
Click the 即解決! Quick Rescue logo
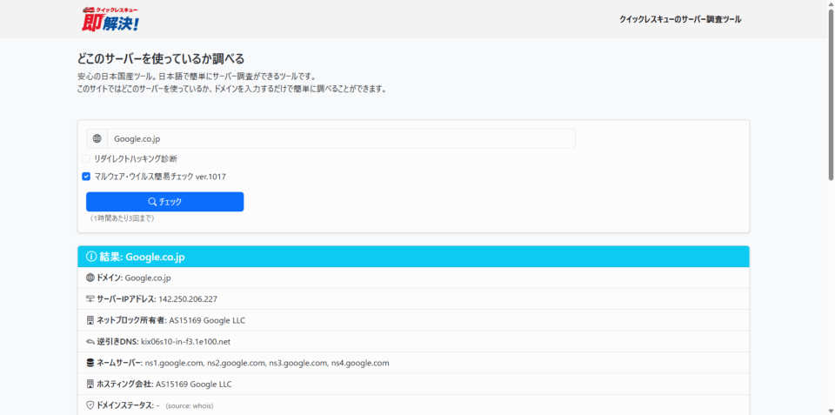tap(110, 19)
